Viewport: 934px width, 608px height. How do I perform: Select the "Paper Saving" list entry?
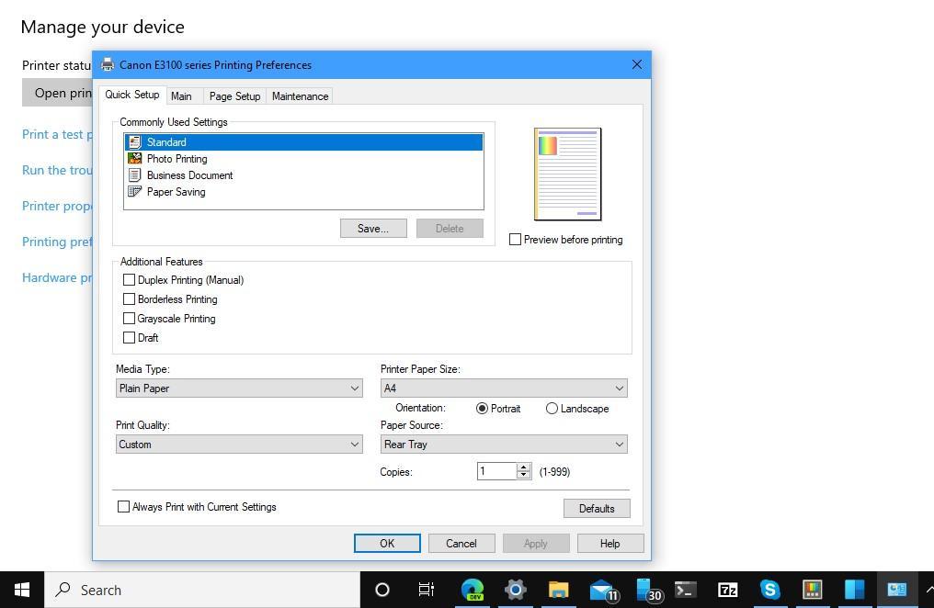coord(303,192)
